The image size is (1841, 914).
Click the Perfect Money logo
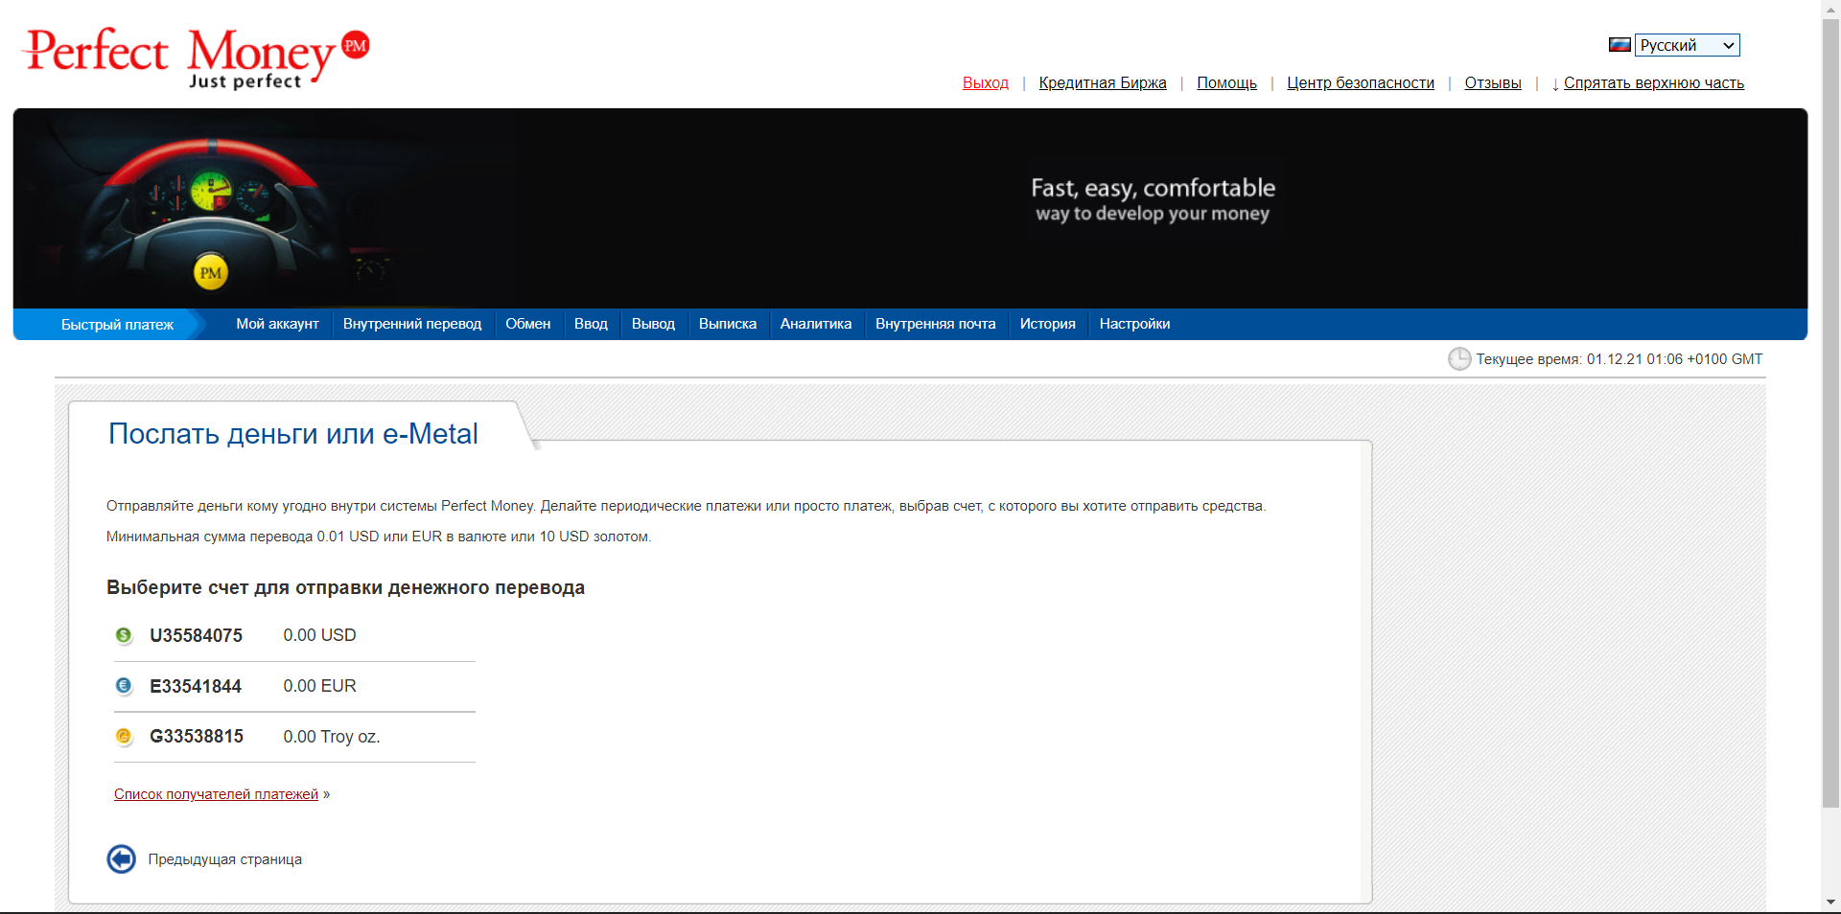[x=197, y=58]
